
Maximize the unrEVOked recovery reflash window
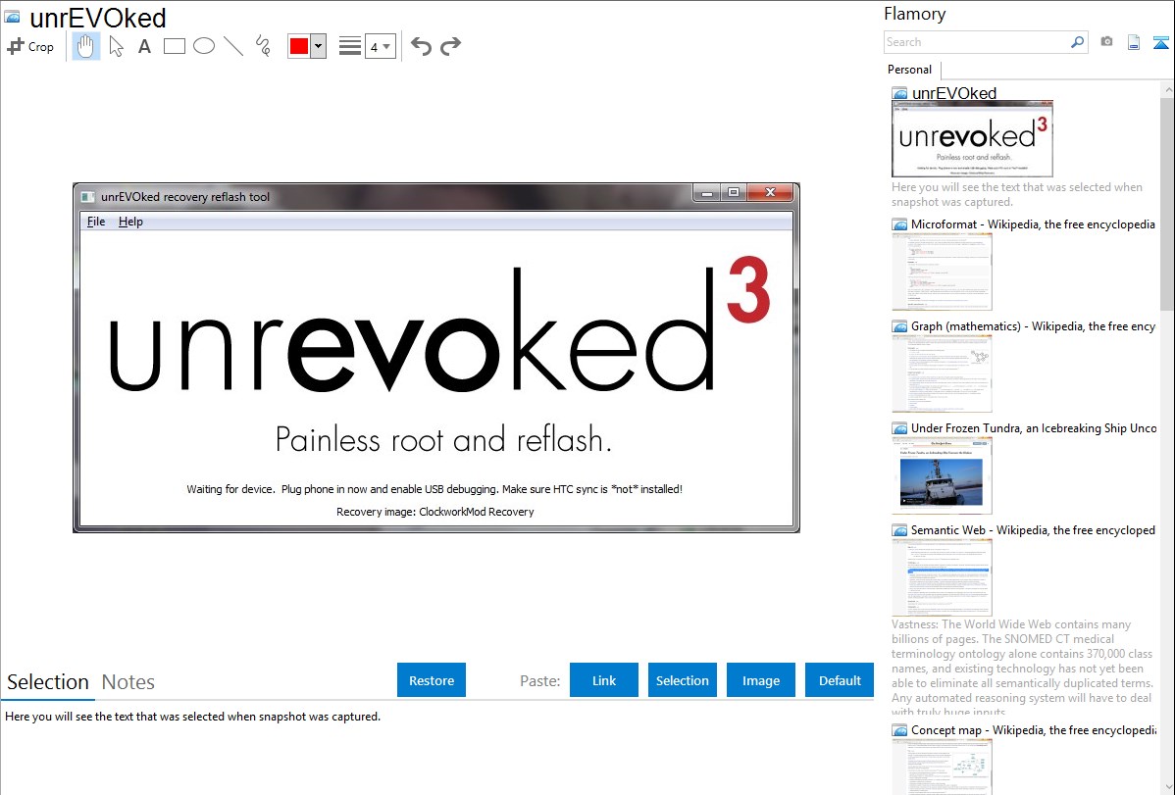tap(734, 192)
